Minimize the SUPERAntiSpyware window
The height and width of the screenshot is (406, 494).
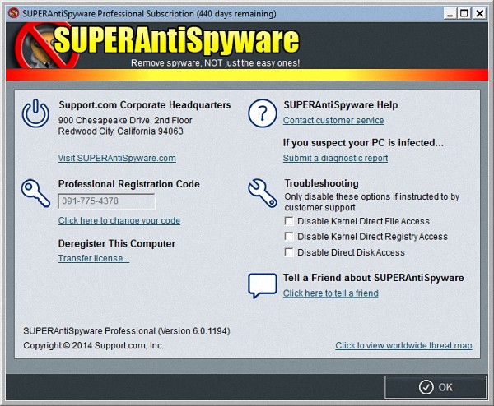tap(450, 13)
